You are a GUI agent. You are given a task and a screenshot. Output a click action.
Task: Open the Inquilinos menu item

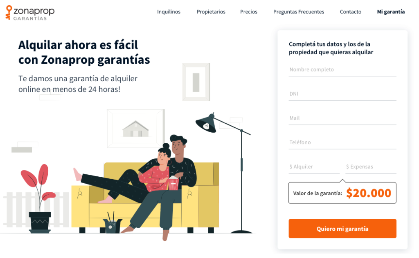tap(169, 12)
